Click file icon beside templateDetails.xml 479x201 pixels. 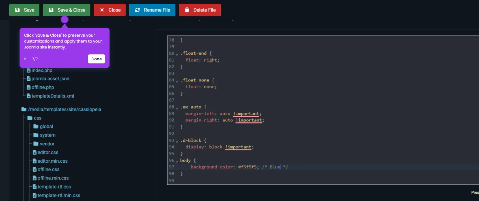(x=29, y=96)
